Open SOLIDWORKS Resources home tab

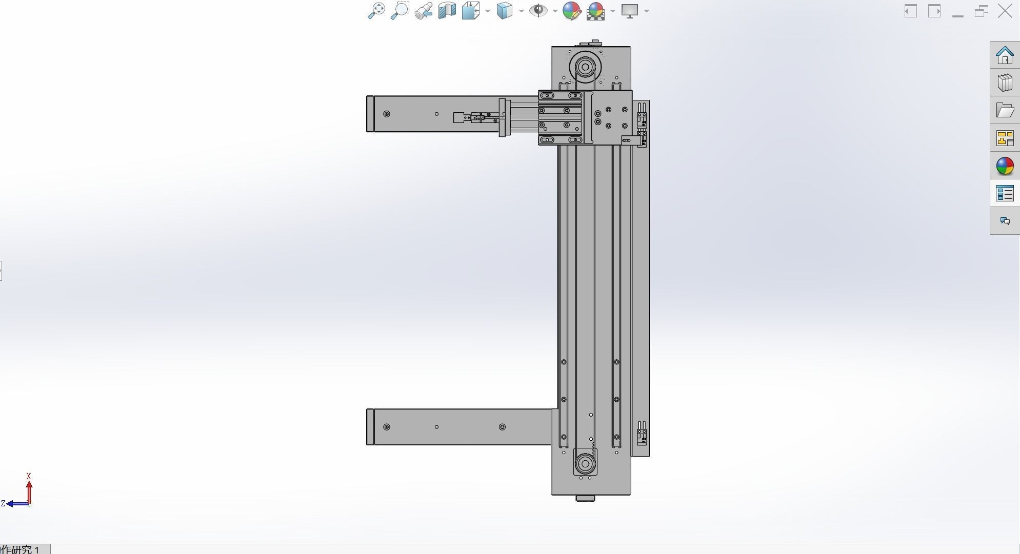click(x=1004, y=55)
